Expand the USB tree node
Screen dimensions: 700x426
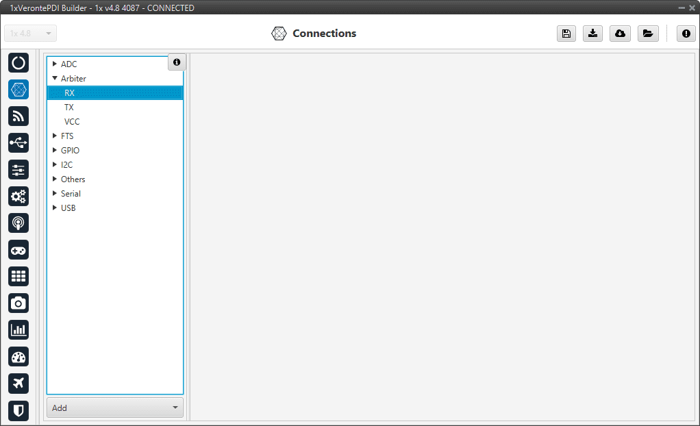(x=55, y=208)
